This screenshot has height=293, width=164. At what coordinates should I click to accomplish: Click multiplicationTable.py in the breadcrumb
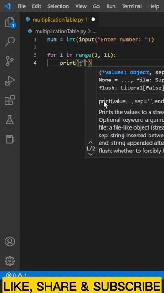pyautogui.click(x=60, y=31)
